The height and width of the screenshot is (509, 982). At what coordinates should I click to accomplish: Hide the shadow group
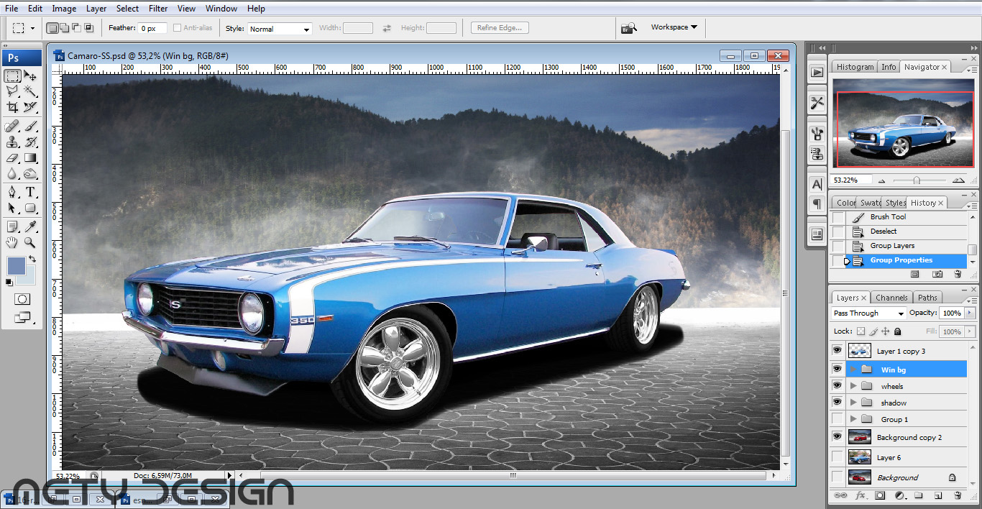click(x=837, y=402)
